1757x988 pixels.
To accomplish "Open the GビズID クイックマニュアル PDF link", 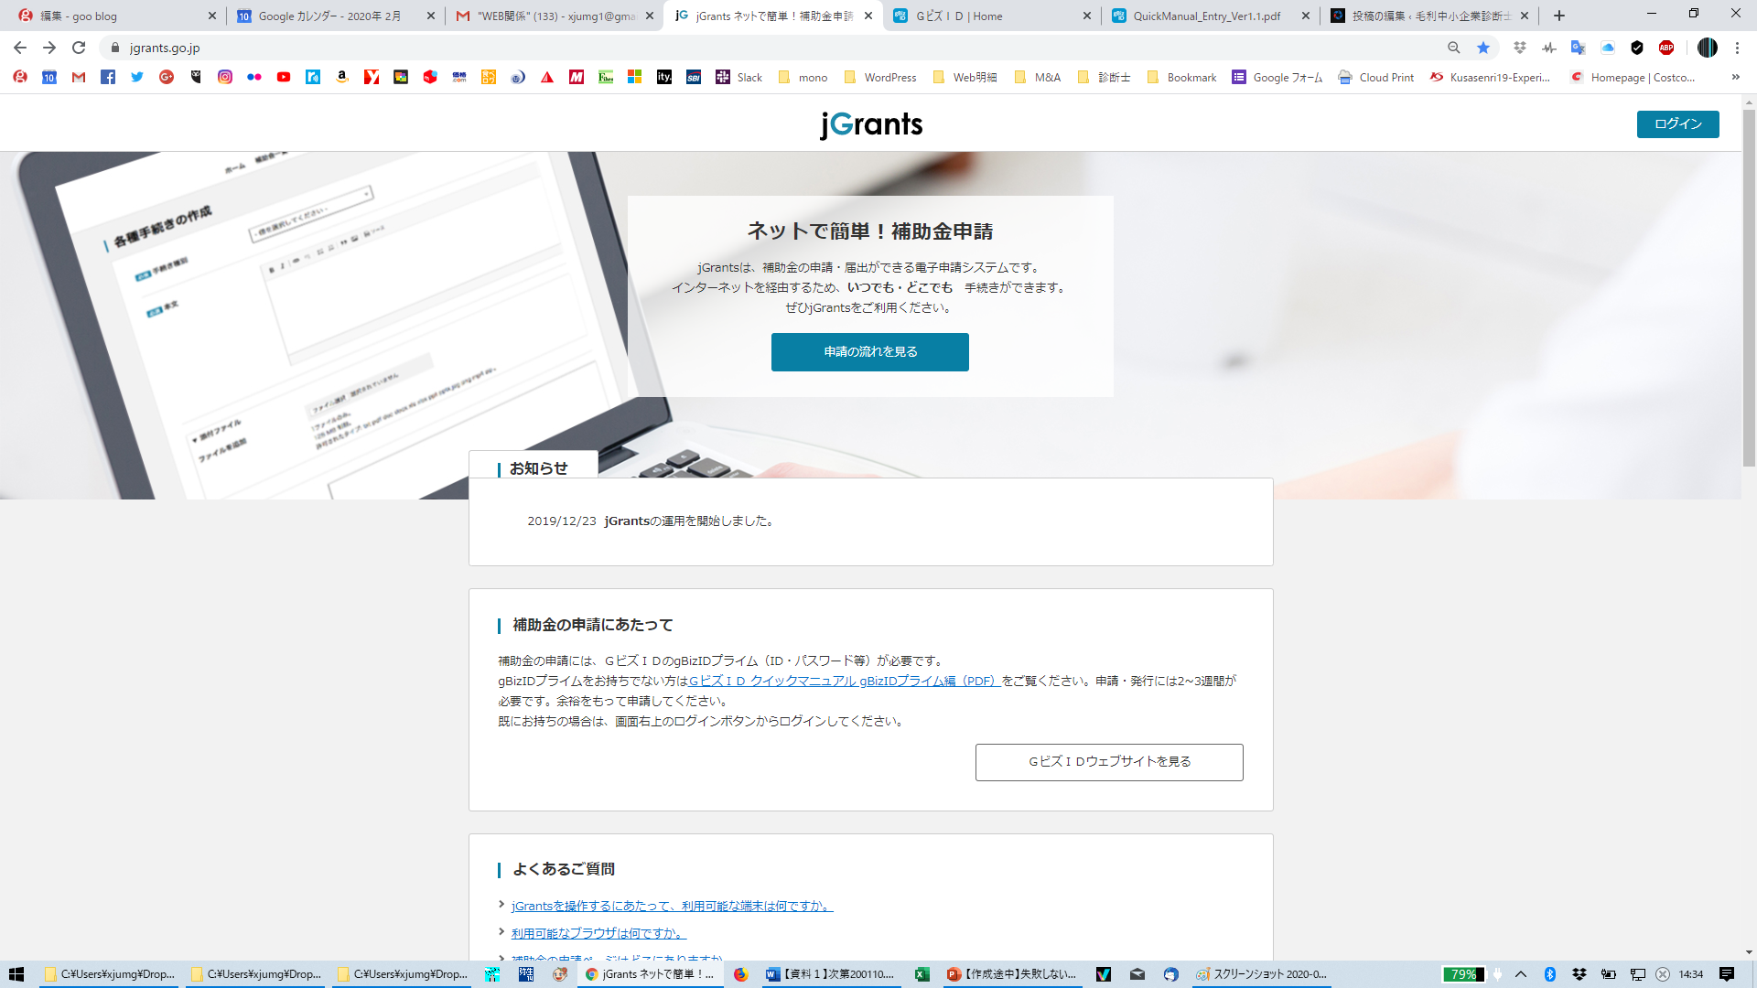I will click(844, 682).
